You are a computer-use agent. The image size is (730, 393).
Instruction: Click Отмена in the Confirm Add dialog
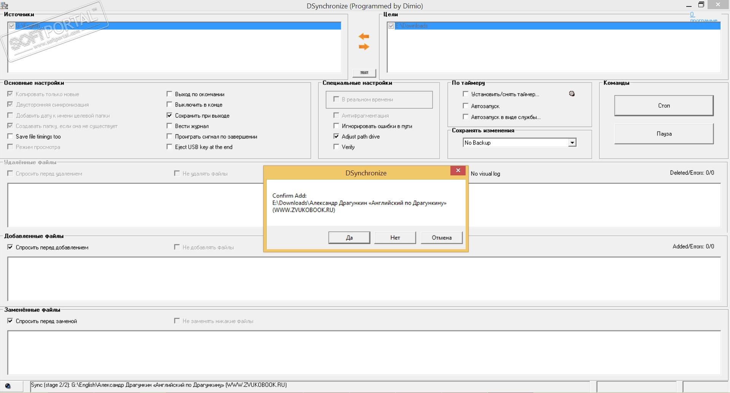[442, 237]
